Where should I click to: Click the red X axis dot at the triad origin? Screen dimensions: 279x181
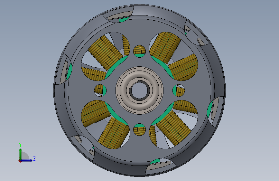click(x=20, y=161)
